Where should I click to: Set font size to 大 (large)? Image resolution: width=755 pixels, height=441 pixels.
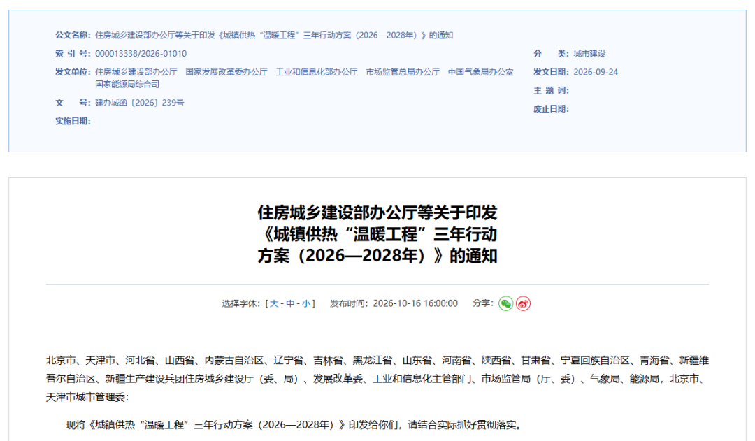[273, 304]
